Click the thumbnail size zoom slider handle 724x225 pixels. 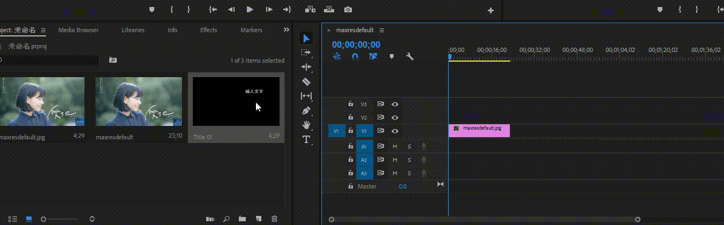click(43, 219)
